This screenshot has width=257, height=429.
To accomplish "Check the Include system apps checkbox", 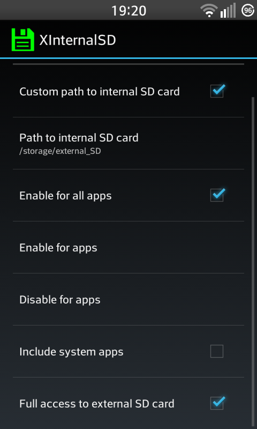I will pos(217,351).
